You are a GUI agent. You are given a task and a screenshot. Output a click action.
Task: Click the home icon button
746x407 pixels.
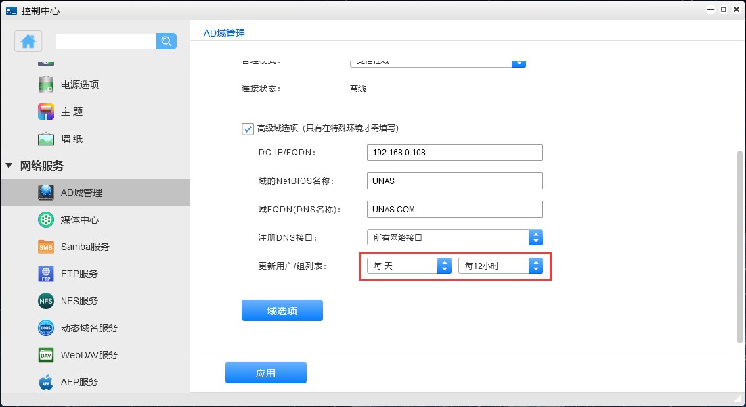click(28, 41)
